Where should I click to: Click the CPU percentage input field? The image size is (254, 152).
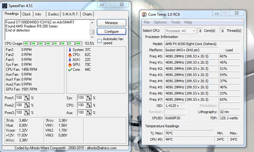[x=82, y=105]
